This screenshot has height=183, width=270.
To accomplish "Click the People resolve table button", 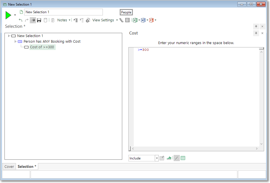I will [x=126, y=12].
